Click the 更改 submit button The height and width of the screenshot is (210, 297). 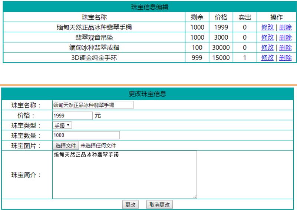coord(130,204)
